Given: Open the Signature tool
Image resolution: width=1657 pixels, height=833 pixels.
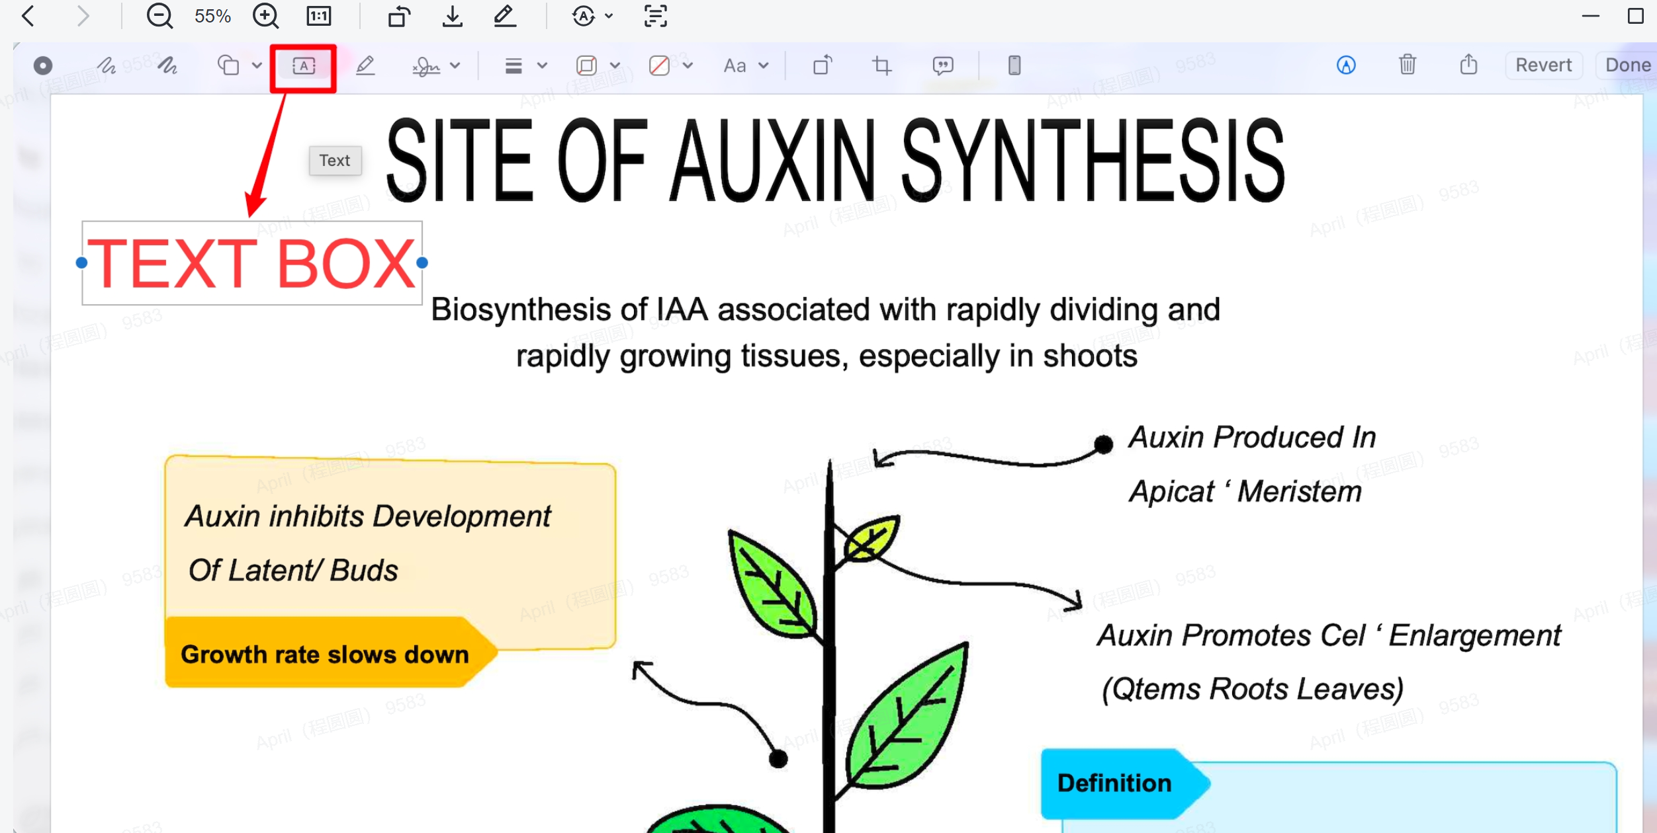Looking at the screenshot, I should tap(426, 65).
